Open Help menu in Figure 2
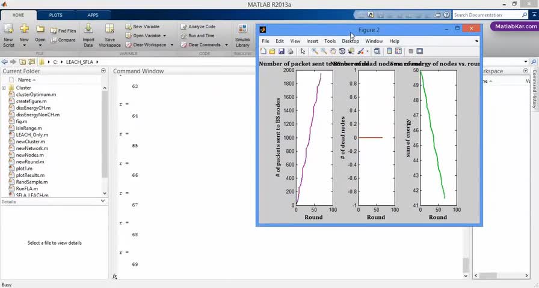The height and width of the screenshot is (288, 539). point(394,41)
